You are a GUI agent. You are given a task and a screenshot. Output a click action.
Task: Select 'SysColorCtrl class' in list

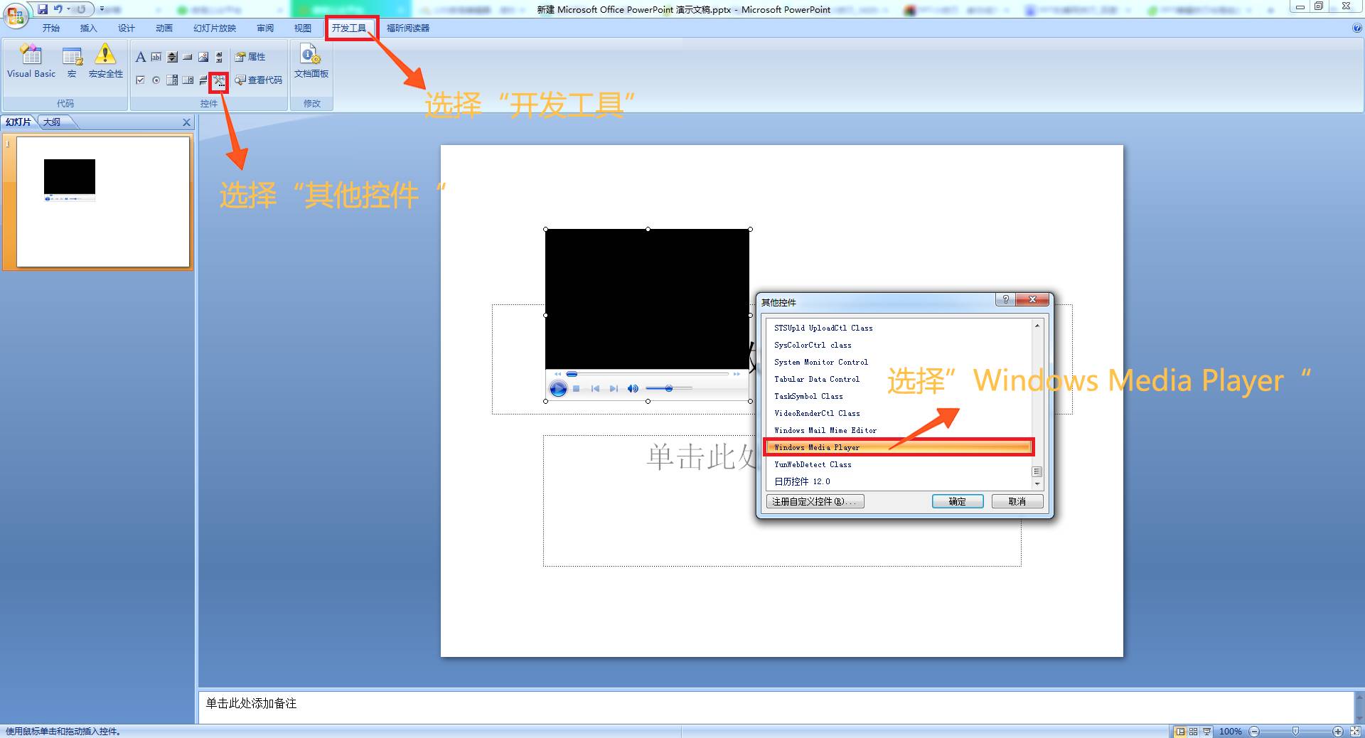tap(899, 345)
